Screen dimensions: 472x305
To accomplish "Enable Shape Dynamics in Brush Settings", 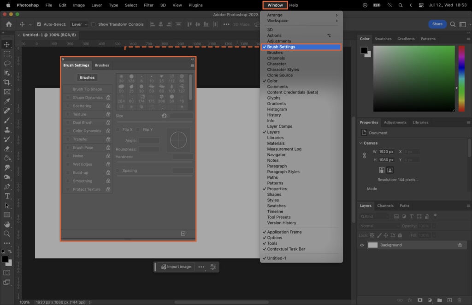I will coord(67,97).
